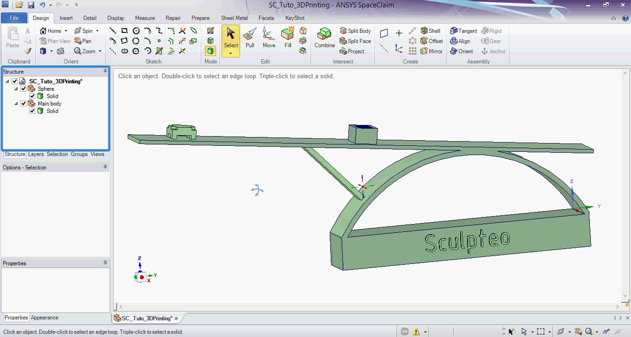Pin the Structure panel
Image resolution: width=631 pixels, height=337 pixels.
click(x=105, y=71)
